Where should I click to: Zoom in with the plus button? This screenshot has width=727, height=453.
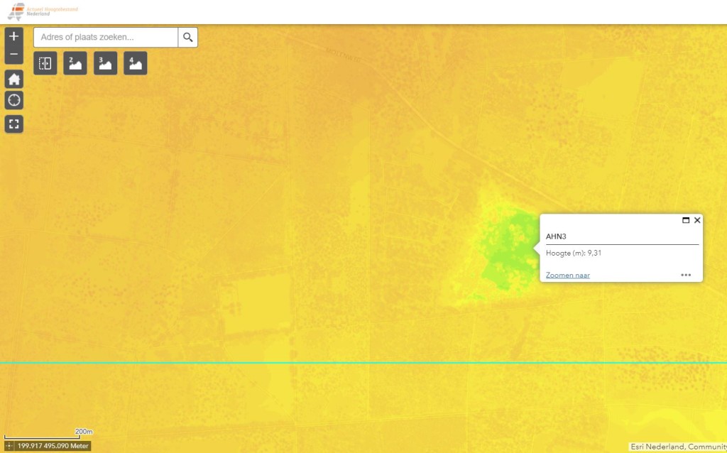14,36
